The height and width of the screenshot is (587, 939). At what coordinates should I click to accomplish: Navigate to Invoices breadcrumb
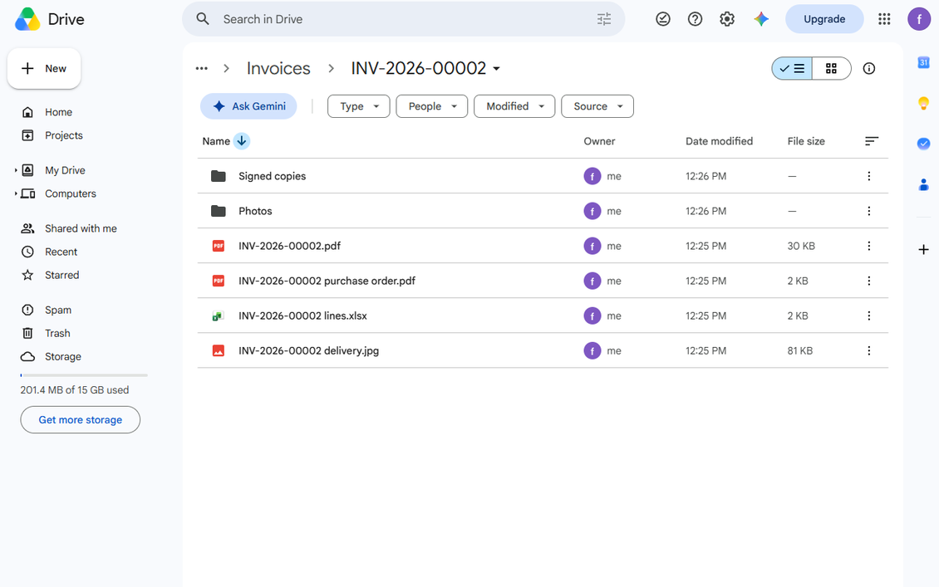[x=278, y=68]
